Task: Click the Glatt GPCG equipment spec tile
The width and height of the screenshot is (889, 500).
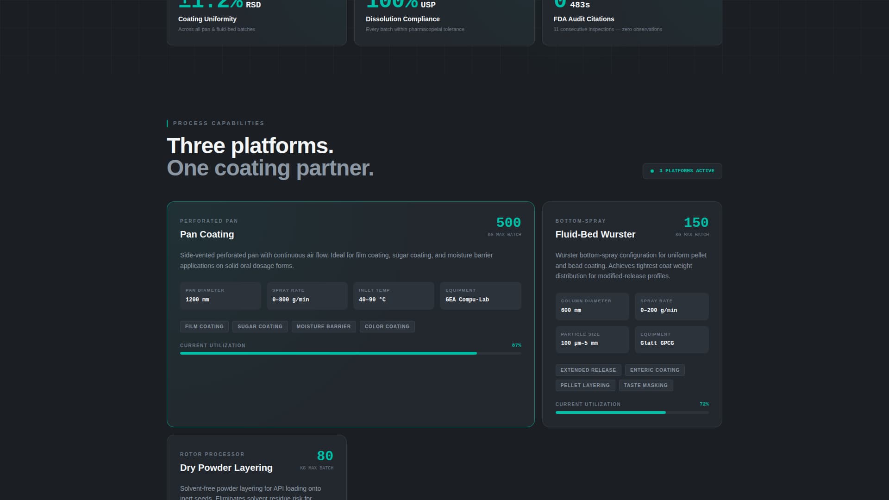Action: point(671,339)
